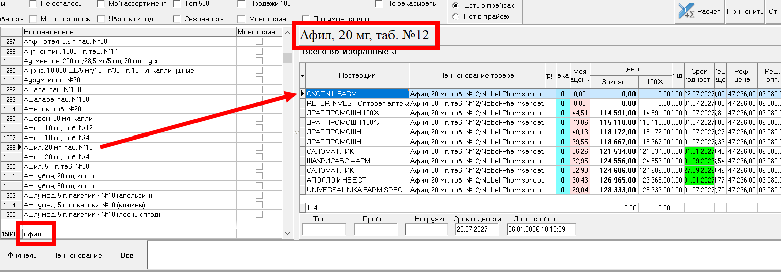The image size is (781, 272).
Task: Select the ШАХРИСАБС ФАРМ supplier row
Action: point(357,161)
